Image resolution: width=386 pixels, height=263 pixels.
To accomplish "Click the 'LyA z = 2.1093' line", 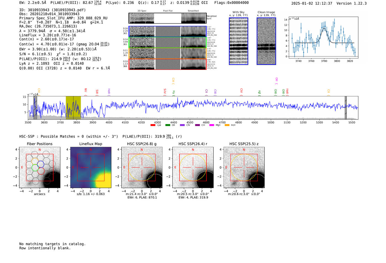I will click(34, 63).
